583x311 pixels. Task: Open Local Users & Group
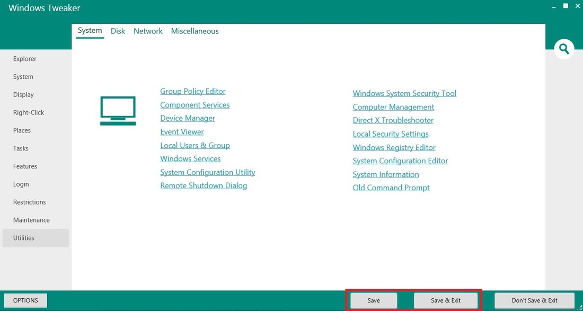coord(195,145)
